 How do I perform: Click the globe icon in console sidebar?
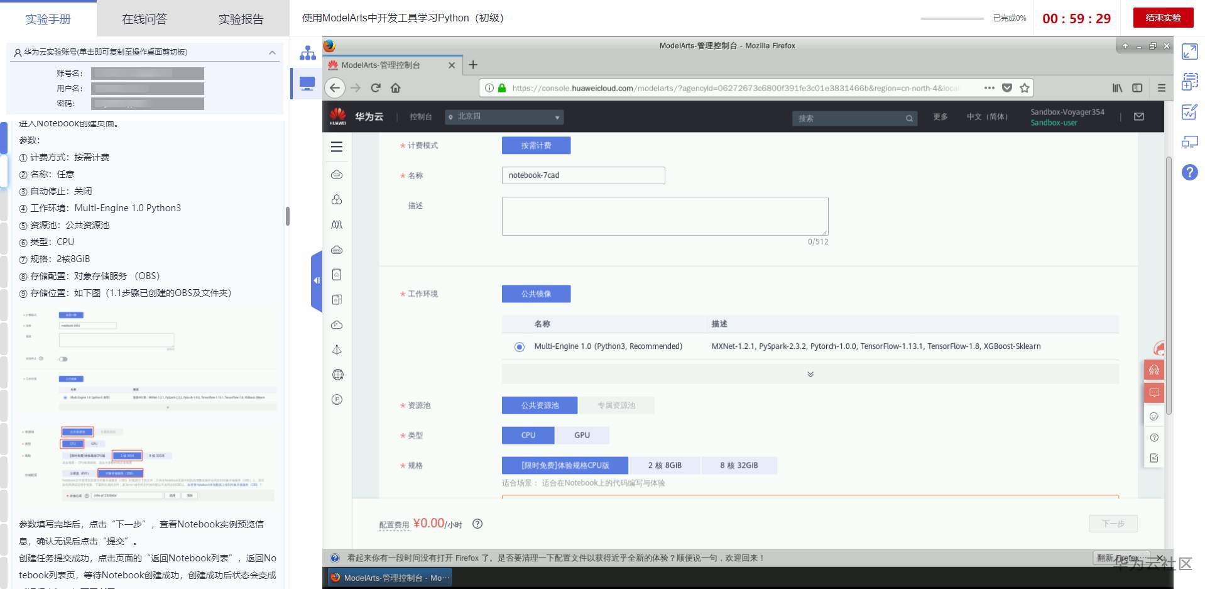pyautogui.click(x=337, y=375)
